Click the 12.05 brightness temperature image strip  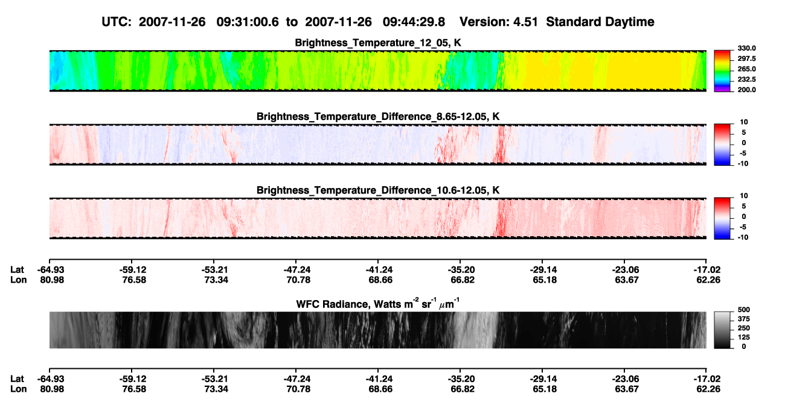(x=377, y=71)
